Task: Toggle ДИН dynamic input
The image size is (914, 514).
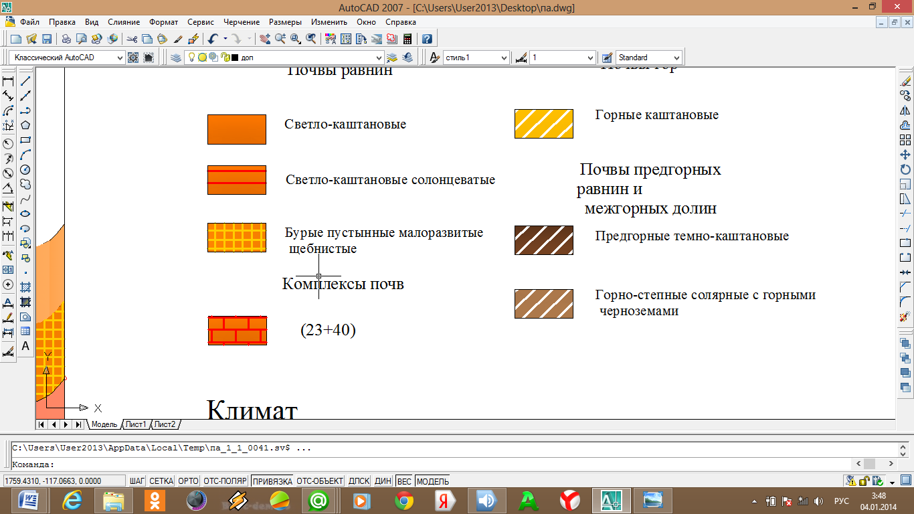Action: point(383,481)
